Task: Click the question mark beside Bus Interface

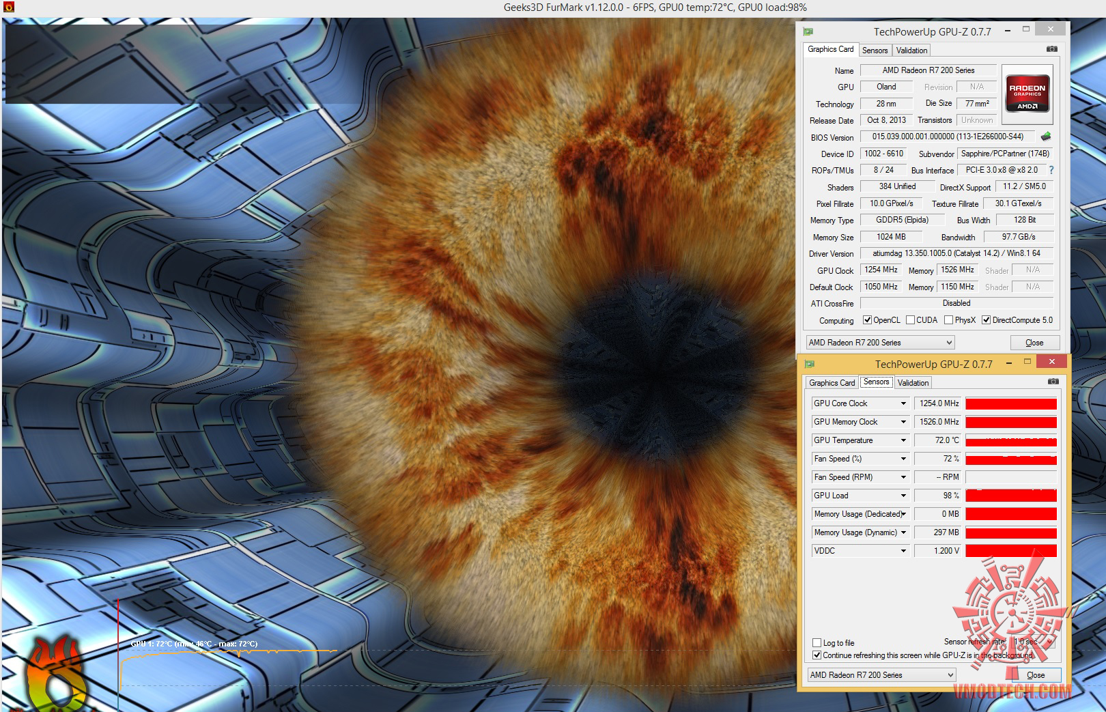Action: point(1051,170)
